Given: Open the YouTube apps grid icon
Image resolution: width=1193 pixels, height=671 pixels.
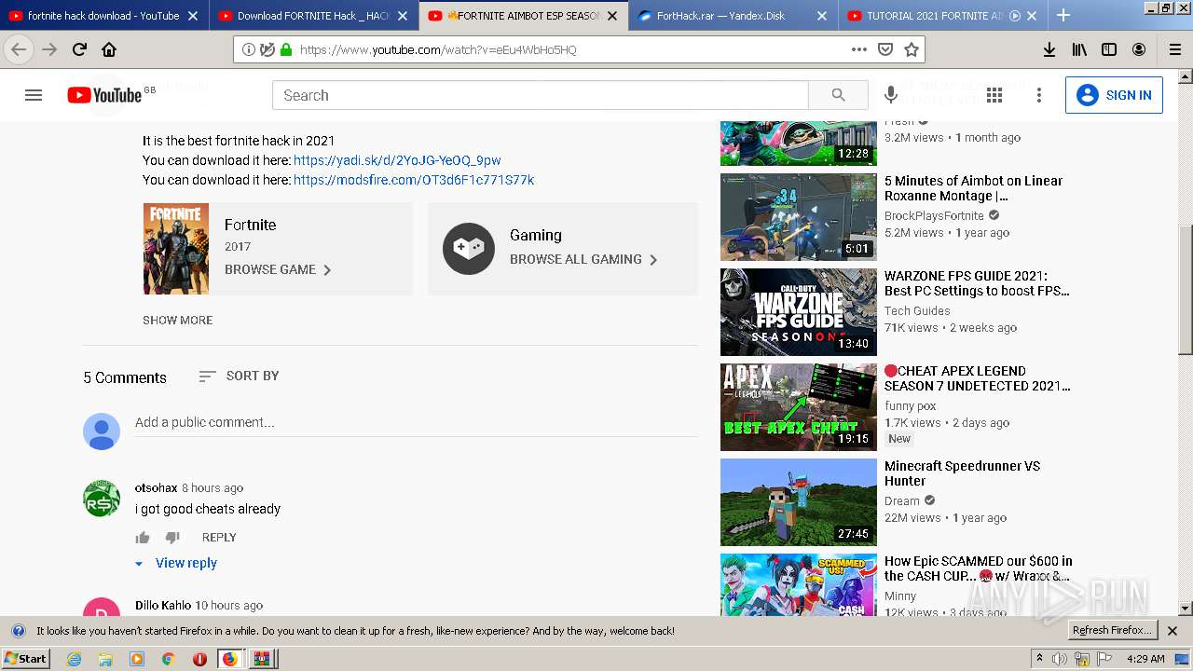Looking at the screenshot, I should [x=994, y=95].
